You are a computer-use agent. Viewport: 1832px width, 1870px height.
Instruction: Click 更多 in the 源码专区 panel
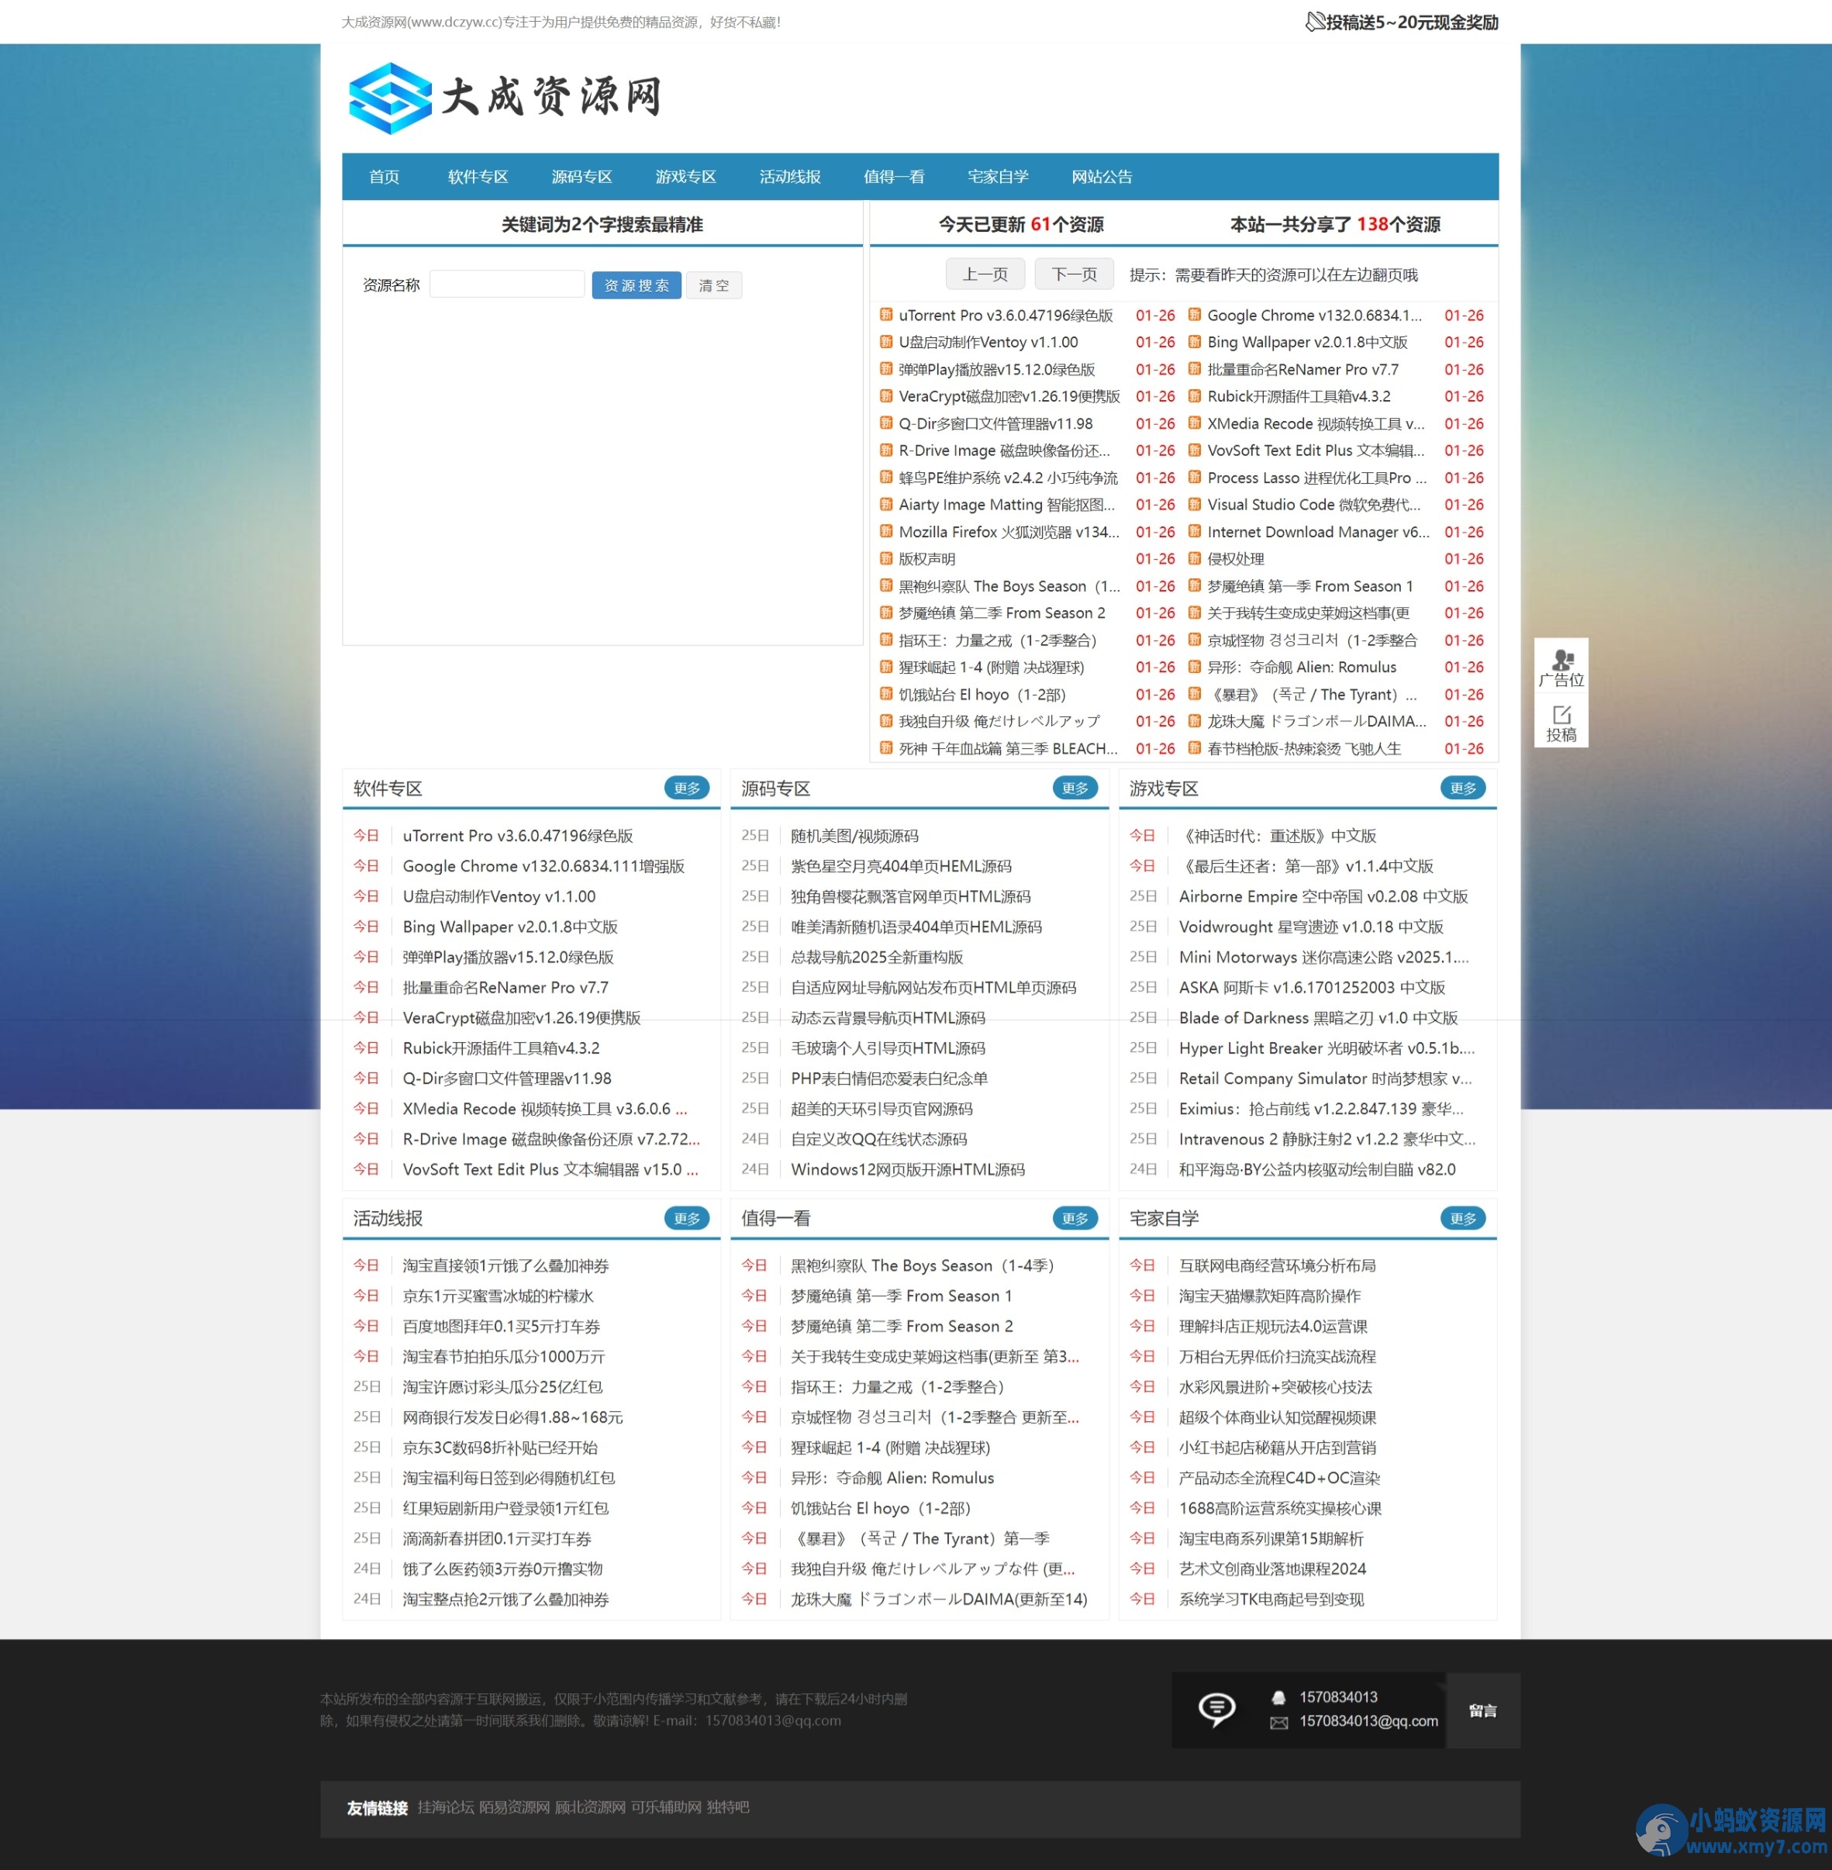[x=1075, y=788]
